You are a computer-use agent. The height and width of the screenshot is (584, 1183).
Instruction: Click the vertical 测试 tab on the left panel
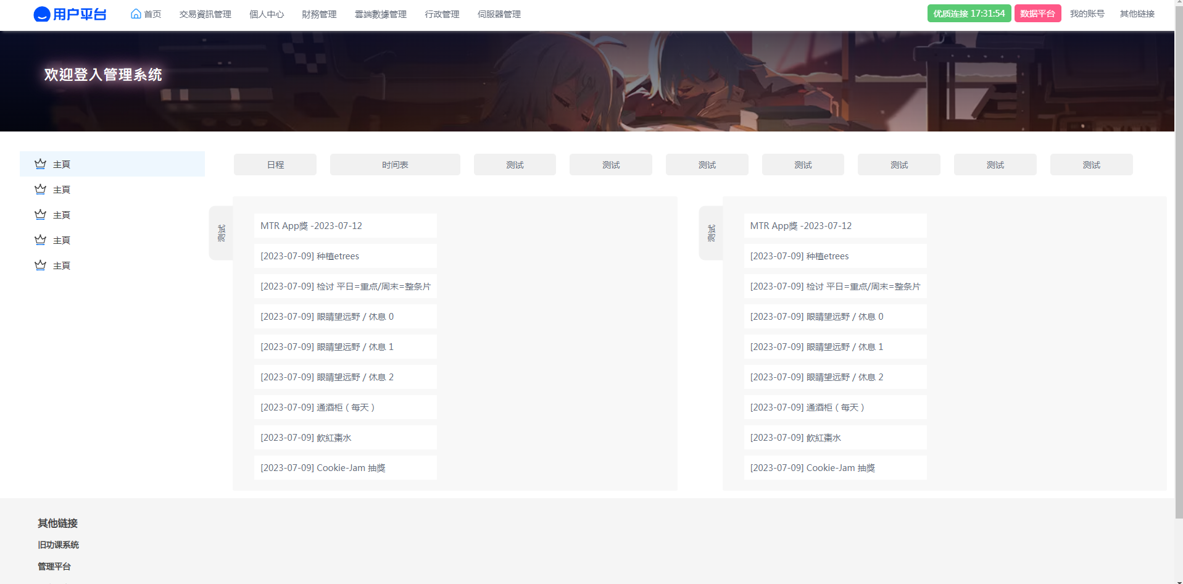pyautogui.click(x=222, y=233)
